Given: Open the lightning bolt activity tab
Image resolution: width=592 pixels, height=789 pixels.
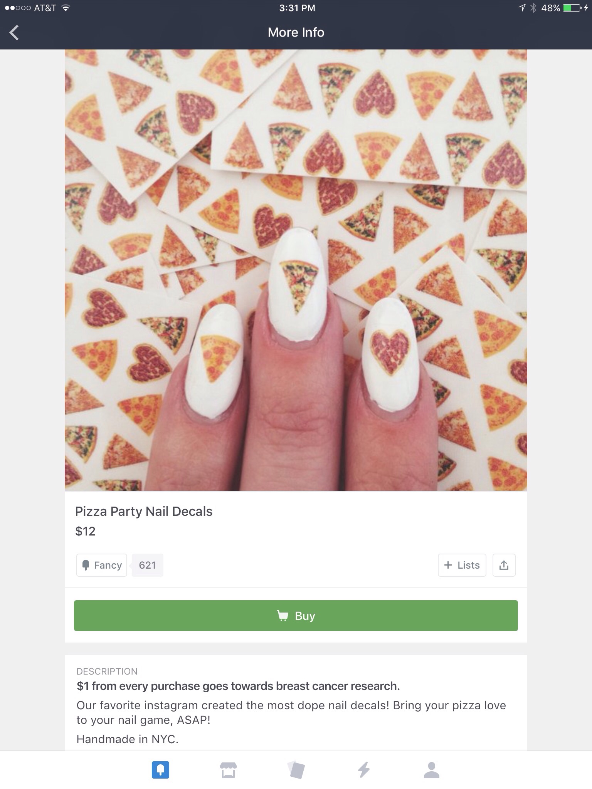Looking at the screenshot, I should [364, 770].
